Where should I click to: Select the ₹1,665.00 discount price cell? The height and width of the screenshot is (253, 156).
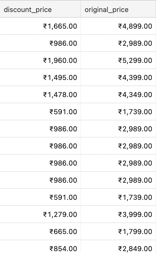click(x=40, y=26)
